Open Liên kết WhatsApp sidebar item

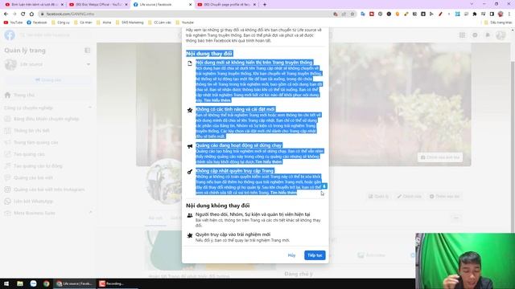(x=33, y=201)
